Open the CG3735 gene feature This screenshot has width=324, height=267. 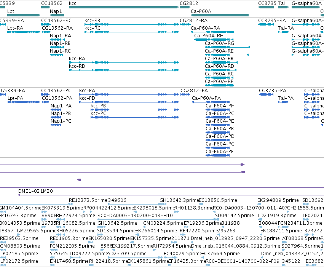[266, 7]
